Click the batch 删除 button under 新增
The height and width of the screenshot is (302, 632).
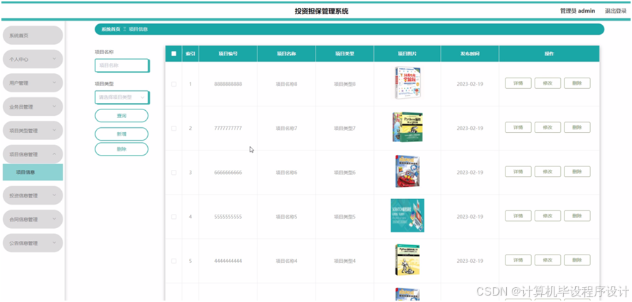click(122, 149)
